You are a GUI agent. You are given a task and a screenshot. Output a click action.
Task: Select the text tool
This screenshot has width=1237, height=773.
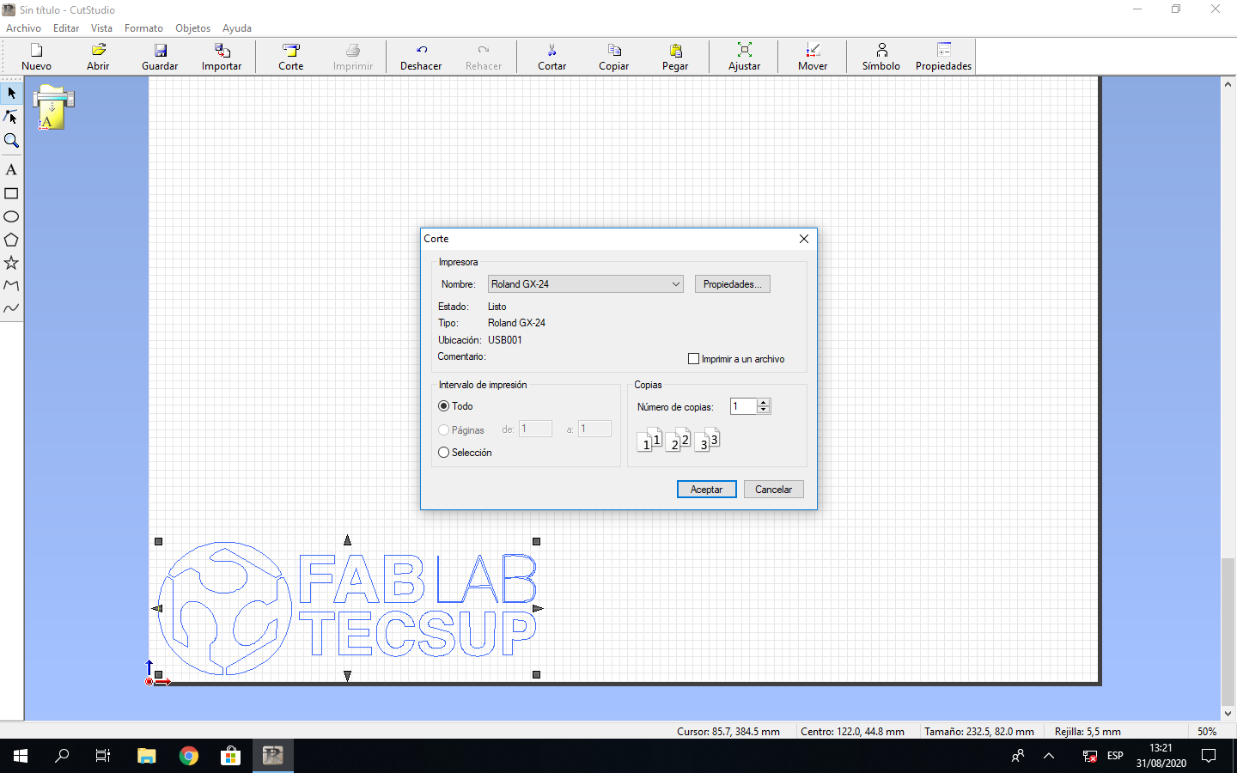(11, 170)
